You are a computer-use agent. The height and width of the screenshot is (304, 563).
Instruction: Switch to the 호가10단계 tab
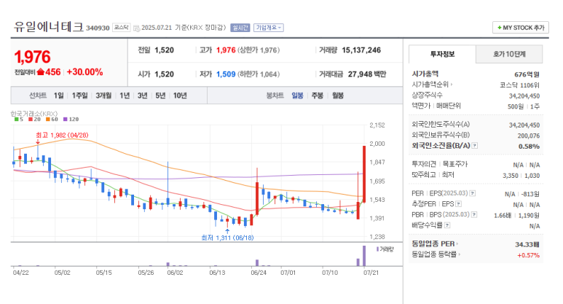click(509, 54)
